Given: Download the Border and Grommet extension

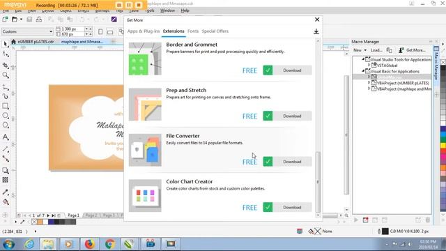Looking at the screenshot, I should 292,70.
